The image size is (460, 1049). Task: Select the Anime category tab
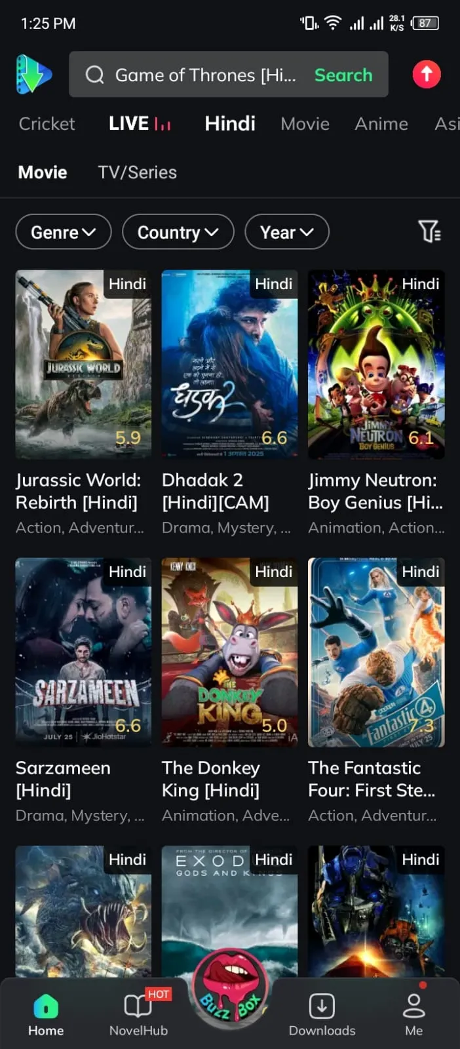point(381,124)
